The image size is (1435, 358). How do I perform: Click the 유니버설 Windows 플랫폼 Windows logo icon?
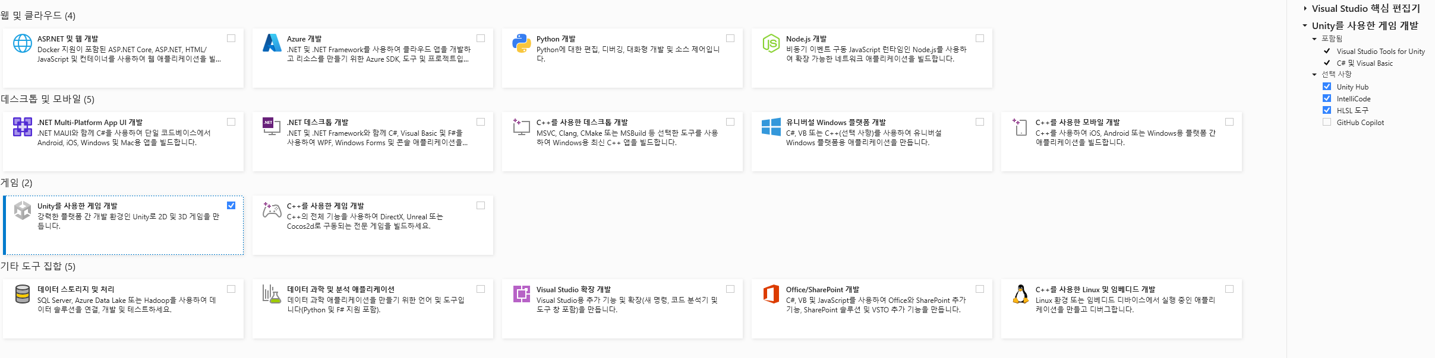771,127
